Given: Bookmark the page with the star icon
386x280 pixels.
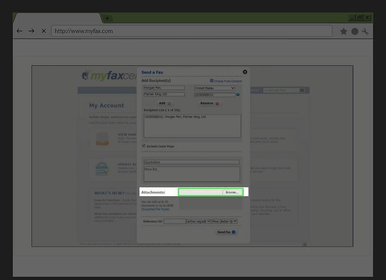Looking at the screenshot, I should click(x=344, y=31).
